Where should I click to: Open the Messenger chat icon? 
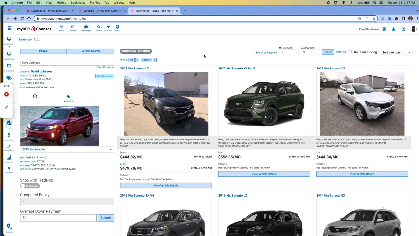(86, 29)
